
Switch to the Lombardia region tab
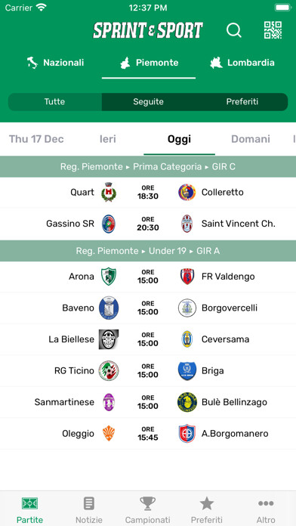tap(242, 63)
